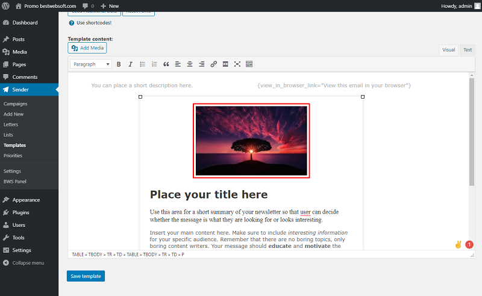This screenshot has height=296, width=482.
Task: Open the Dashboard menu
Action: (x=29, y=23)
